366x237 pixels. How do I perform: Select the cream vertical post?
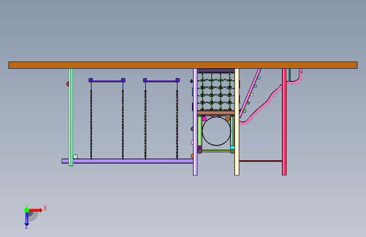[237, 122]
